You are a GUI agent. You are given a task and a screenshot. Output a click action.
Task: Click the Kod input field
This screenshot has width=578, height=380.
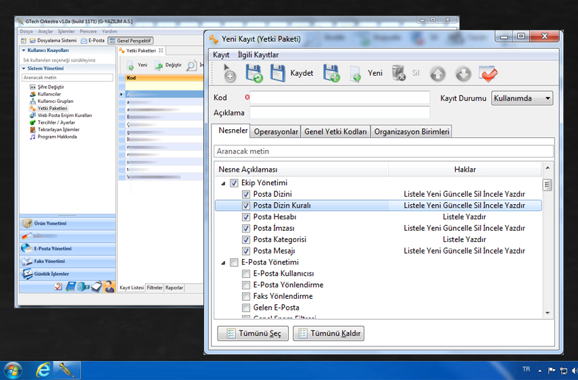(x=340, y=97)
